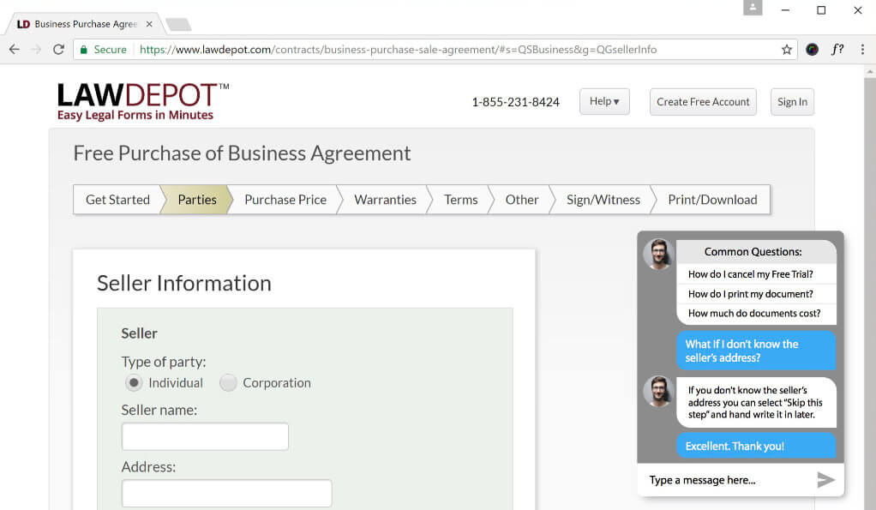This screenshot has height=510, width=876.
Task: Go to the Purchase Price step
Action: [x=285, y=200]
